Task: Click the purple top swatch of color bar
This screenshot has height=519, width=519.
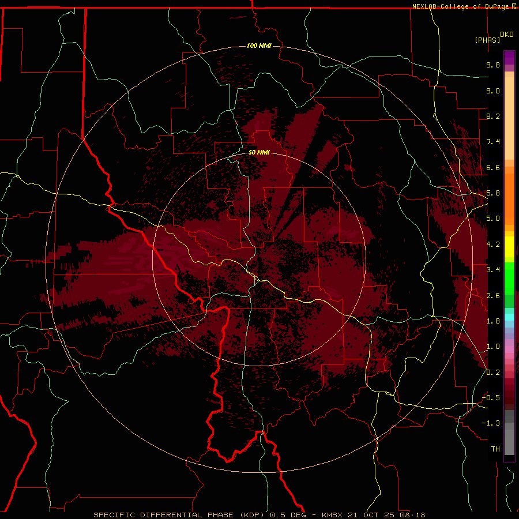Action: pos(509,58)
